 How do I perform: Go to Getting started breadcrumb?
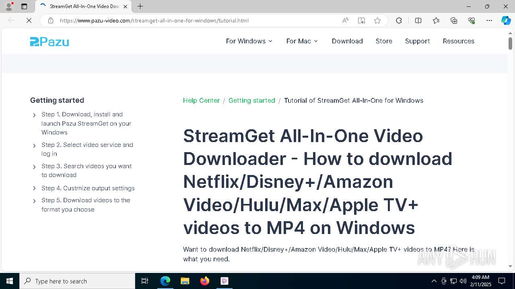click(x=252, y=100)
